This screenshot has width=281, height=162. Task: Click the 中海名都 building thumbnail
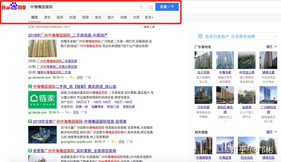click(225, 60)
